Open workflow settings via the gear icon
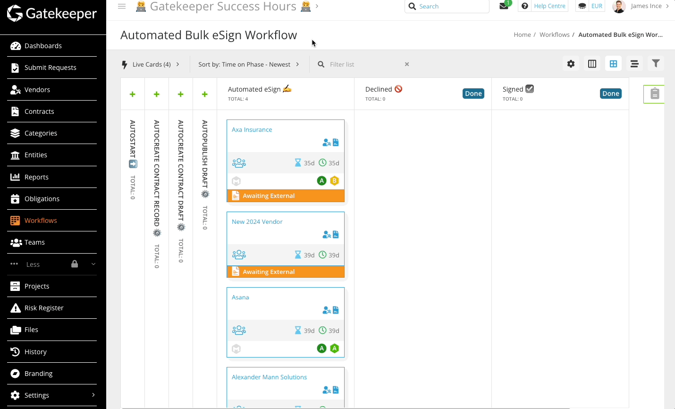675x409 pixels. pyautogui.click(x=571, y=63)
